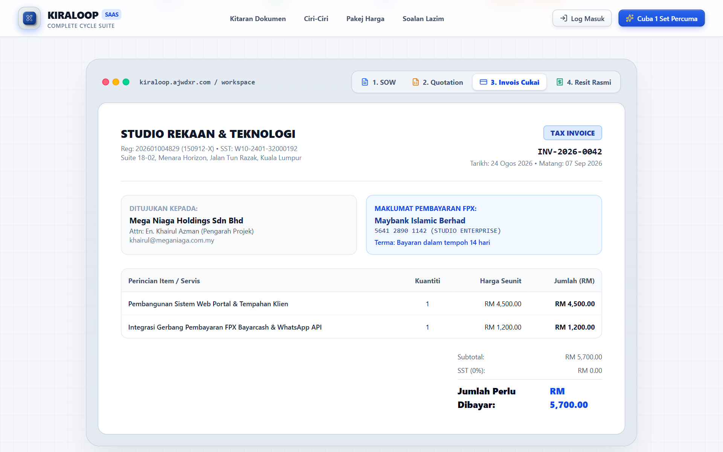Click the KIRALOOP brand name
Viewport: 723px width, 452px height.
pyautogui.click(x=73, y=15)
